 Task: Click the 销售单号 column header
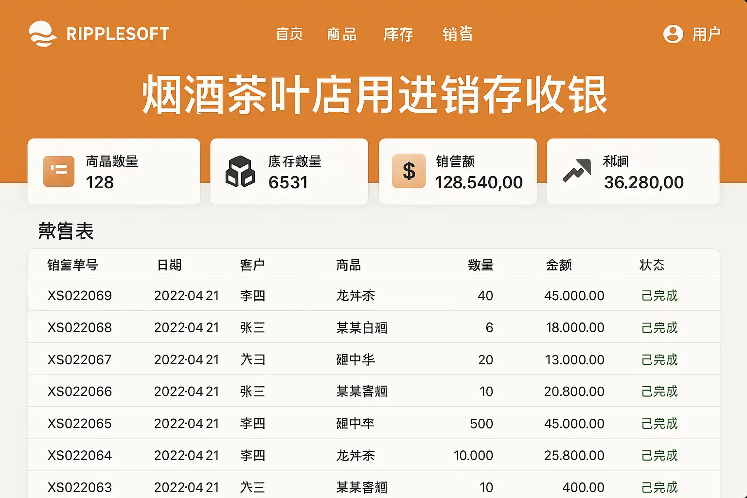tap(73, 265)
